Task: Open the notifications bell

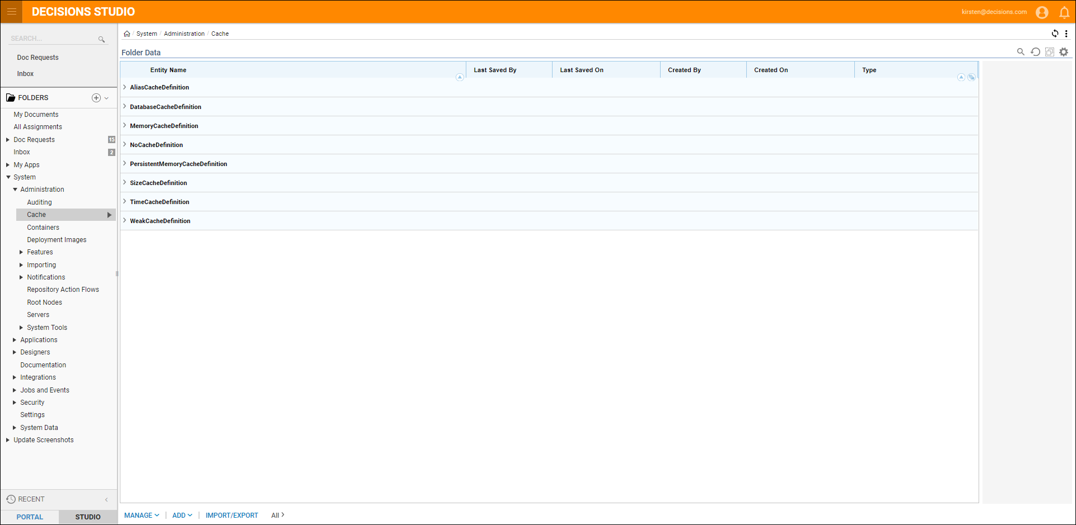Action: 1064,12
